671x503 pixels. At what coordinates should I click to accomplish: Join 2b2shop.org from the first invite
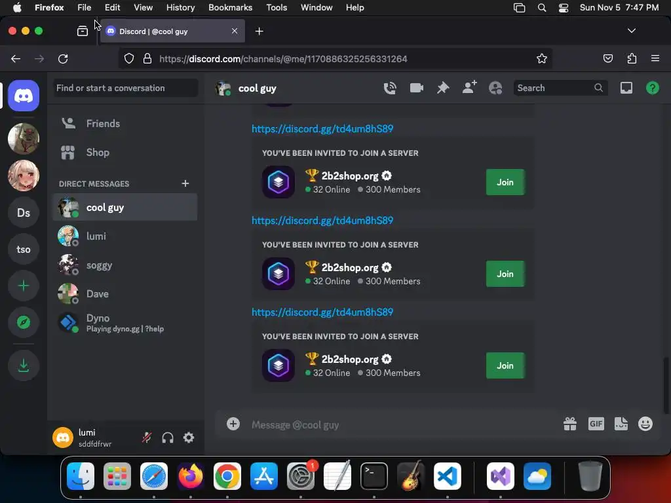505,182
